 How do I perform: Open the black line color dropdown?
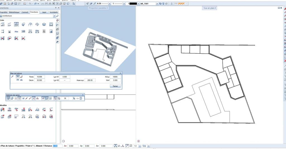coord(139,4)
